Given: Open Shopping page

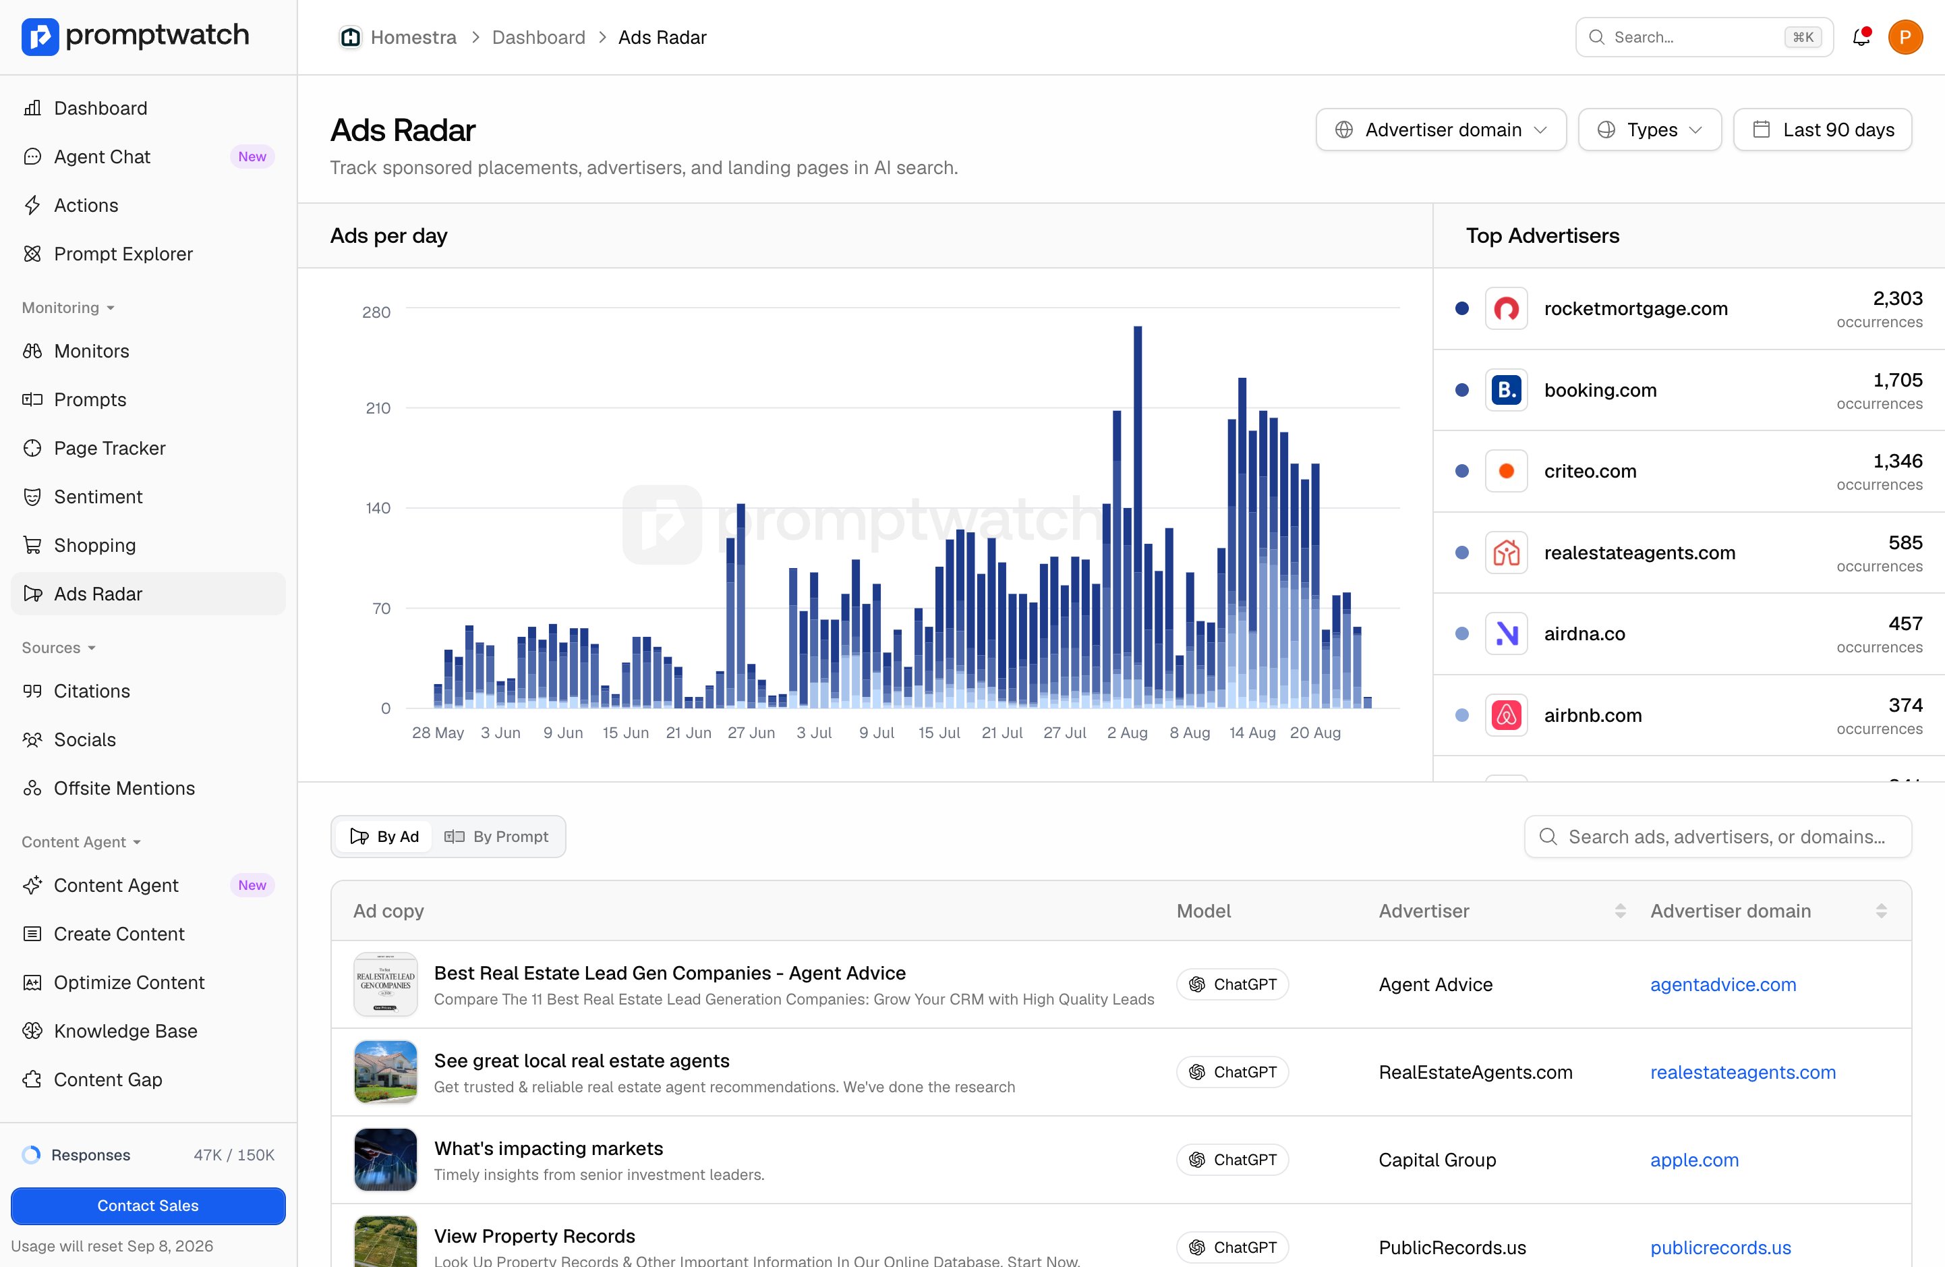Looking at the screenshot, I should tap(148, 545).
